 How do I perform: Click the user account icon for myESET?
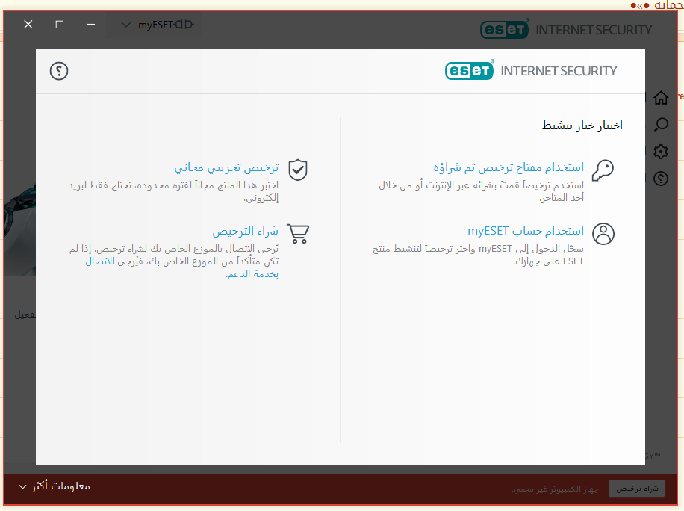[x=603, y=234]
